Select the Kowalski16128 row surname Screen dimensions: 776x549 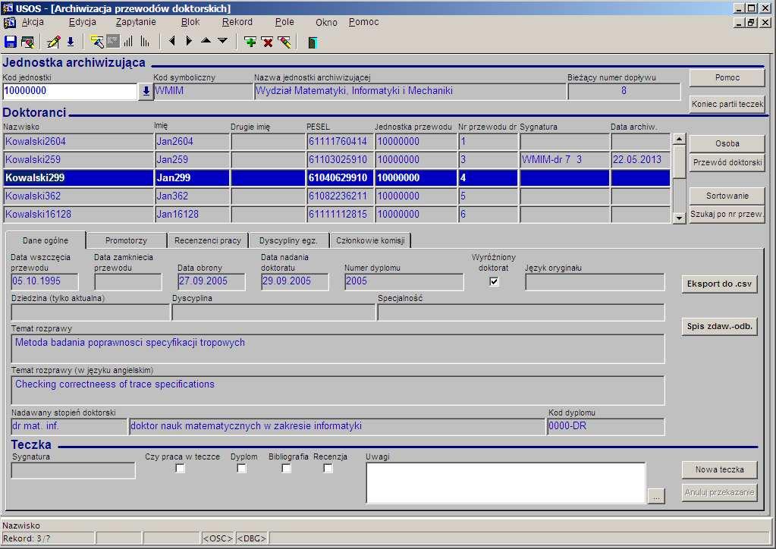[x=78, y=215]
